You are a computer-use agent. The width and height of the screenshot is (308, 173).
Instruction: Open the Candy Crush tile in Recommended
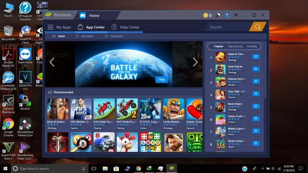[x=194, y=109]
